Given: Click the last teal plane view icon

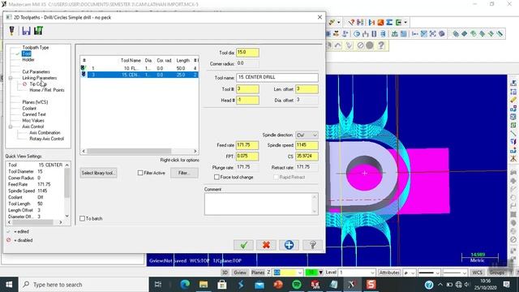Looking at the screenshot, I should pos(500,34).
